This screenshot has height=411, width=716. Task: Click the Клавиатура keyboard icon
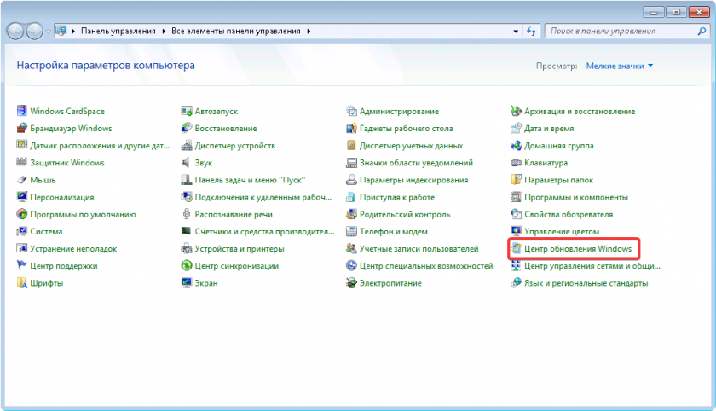[x=516, y=163]
